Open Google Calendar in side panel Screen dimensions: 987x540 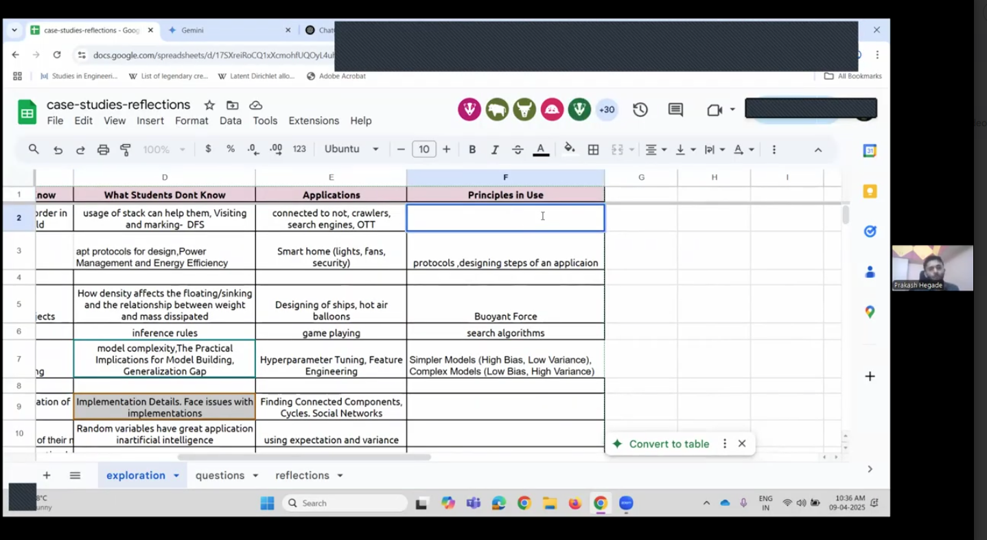(x=870, y=151)
